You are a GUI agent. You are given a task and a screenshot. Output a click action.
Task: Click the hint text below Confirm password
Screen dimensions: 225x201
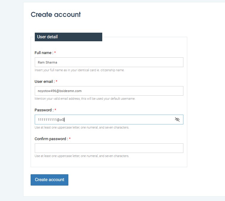[82, 156]
